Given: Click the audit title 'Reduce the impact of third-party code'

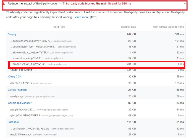Looking at the screenshot, I should point(32,4).
